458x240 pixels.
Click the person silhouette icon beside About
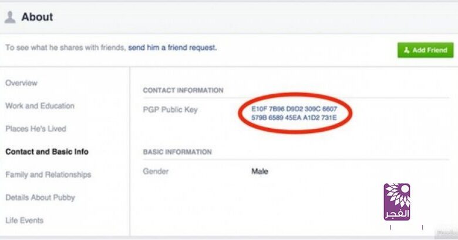[10, 18]
